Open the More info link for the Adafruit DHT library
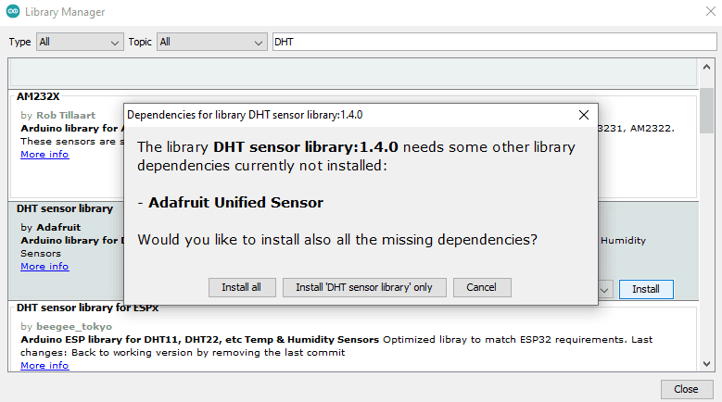Screen dimensions: 722x402 tap(44, 266)
